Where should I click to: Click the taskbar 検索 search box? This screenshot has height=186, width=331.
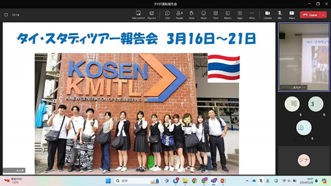[137, 181]
